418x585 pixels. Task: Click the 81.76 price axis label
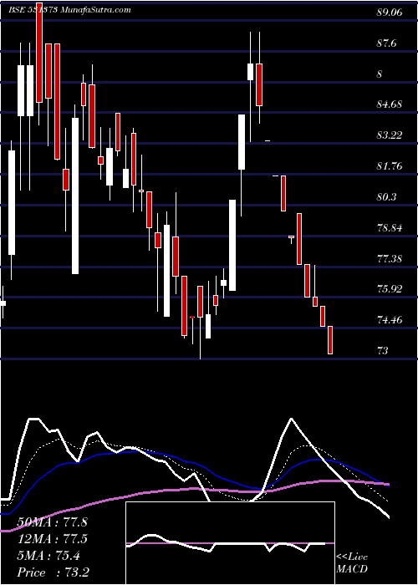390,165
